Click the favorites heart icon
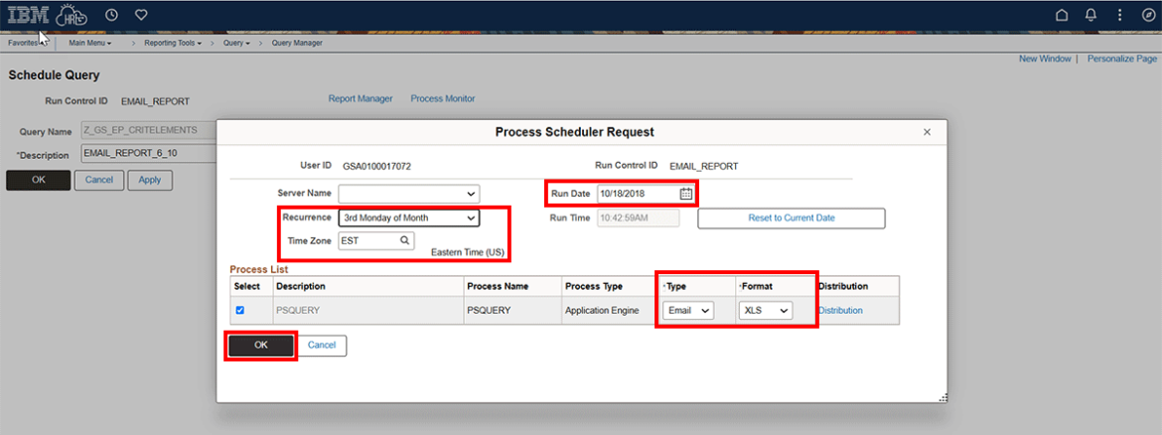 tap(141, 15)
